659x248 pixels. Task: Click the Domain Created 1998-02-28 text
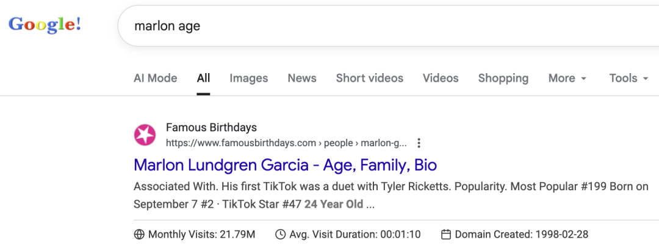[521, 235]
